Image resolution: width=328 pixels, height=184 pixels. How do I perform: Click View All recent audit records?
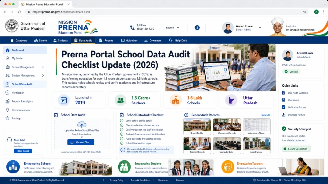tap(266, 115)
